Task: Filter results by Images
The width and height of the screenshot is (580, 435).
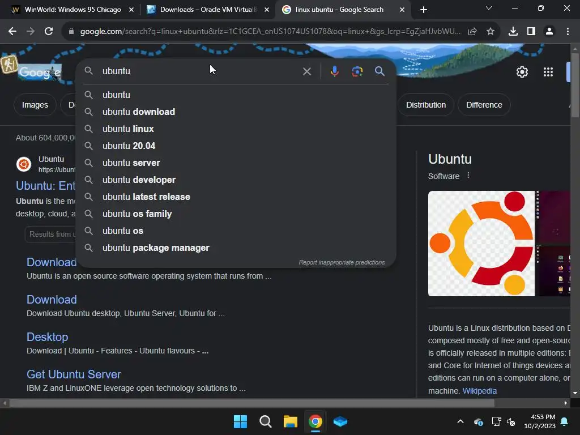Action: [x=35, y=105]
